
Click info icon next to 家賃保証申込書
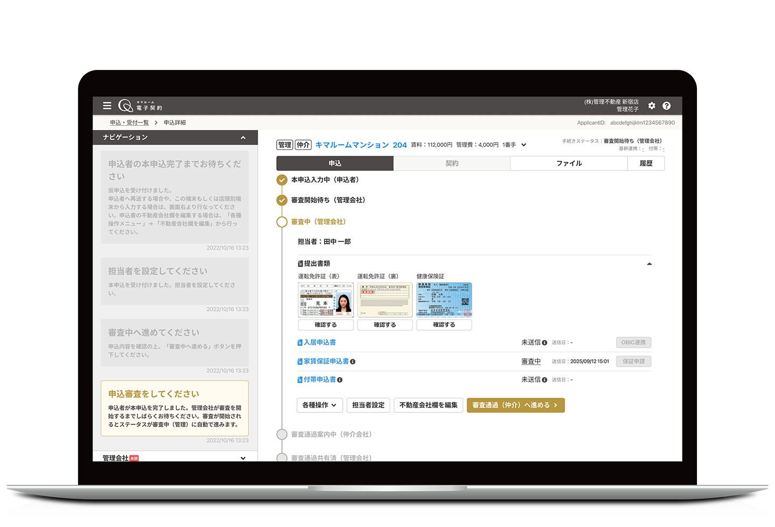click(x=353, y=362)
